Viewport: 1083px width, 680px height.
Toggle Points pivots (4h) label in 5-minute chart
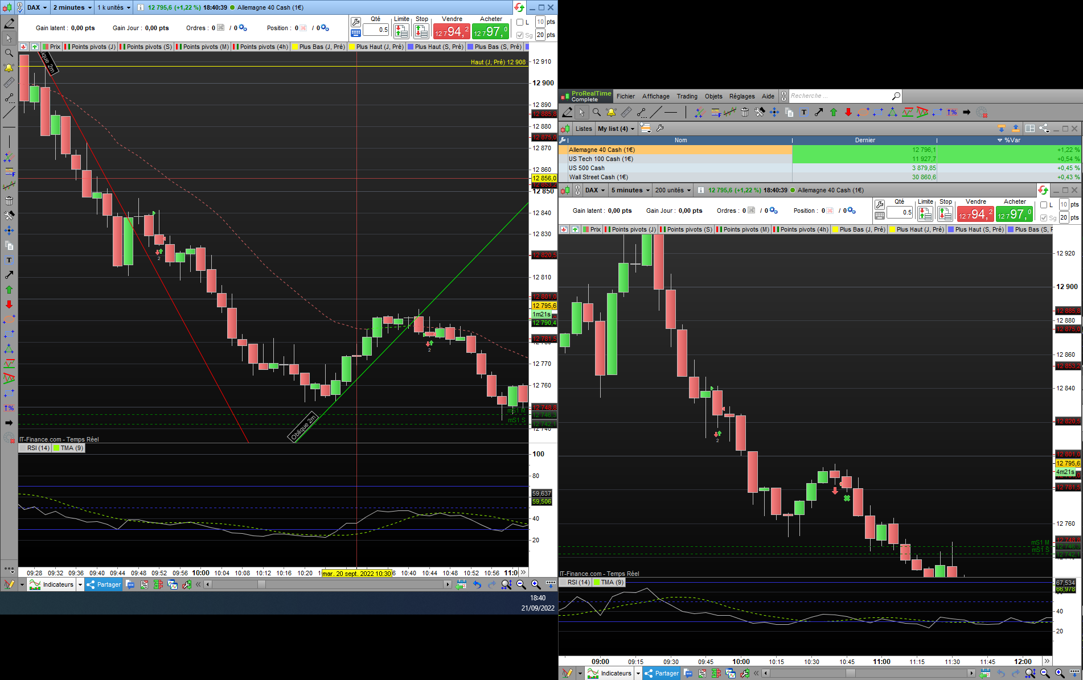click(801, 229)
